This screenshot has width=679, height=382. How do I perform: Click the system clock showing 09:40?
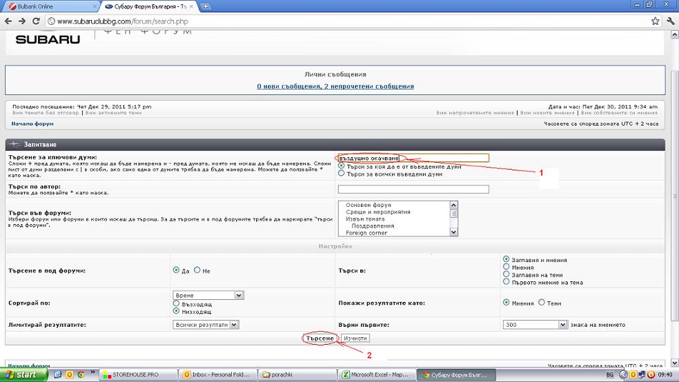click(666, 374)
